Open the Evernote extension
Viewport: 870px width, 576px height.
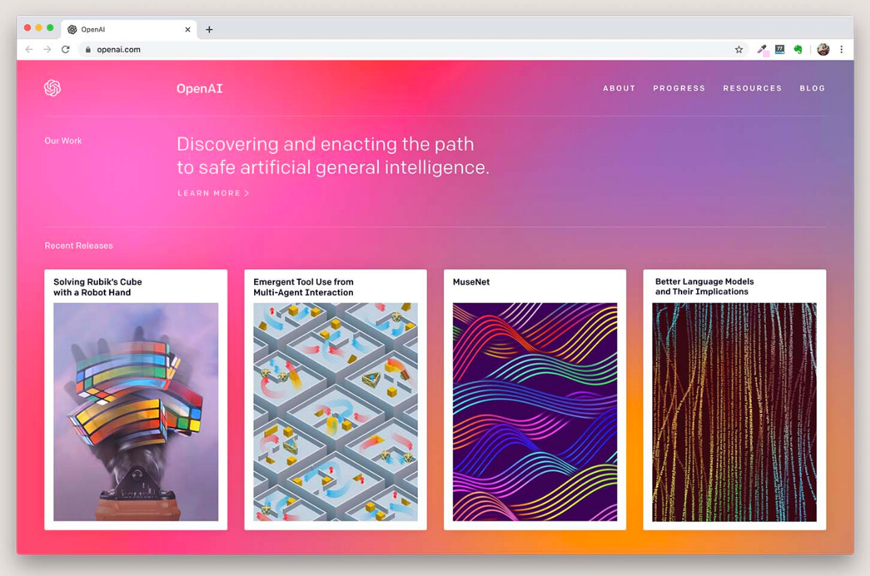(x=798, y=49)
